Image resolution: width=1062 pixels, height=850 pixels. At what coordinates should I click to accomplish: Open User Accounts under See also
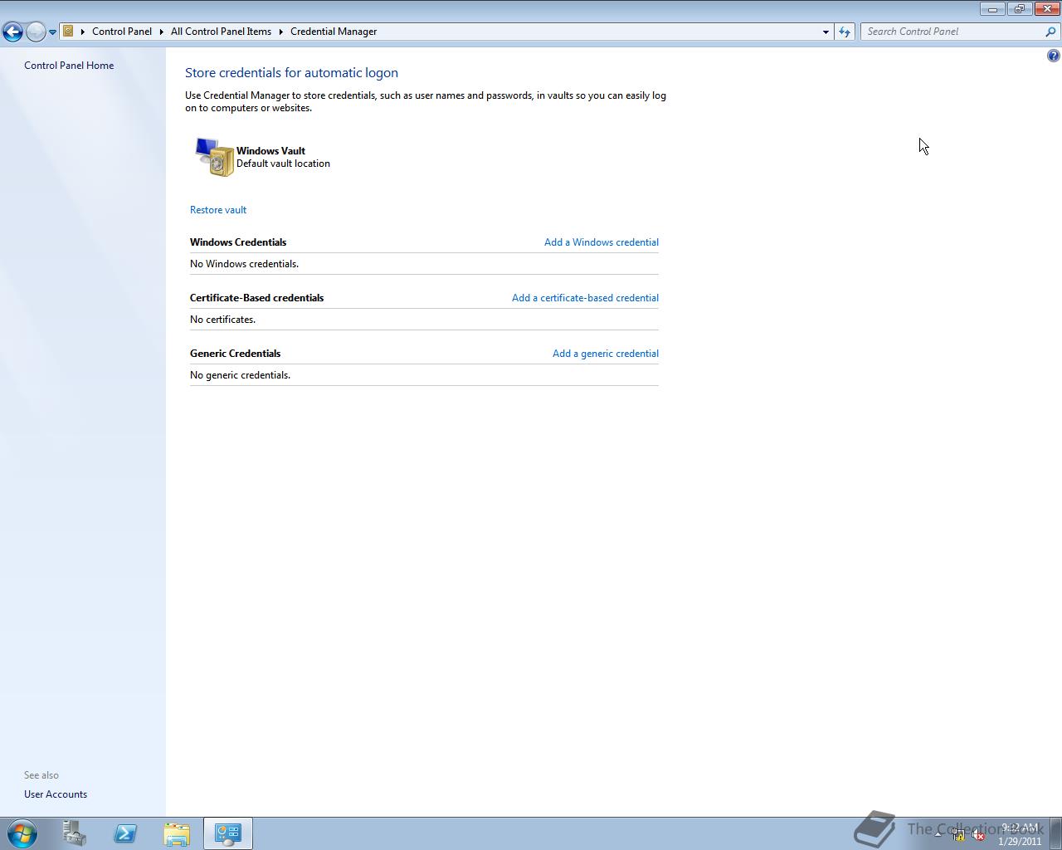(56, 794)
